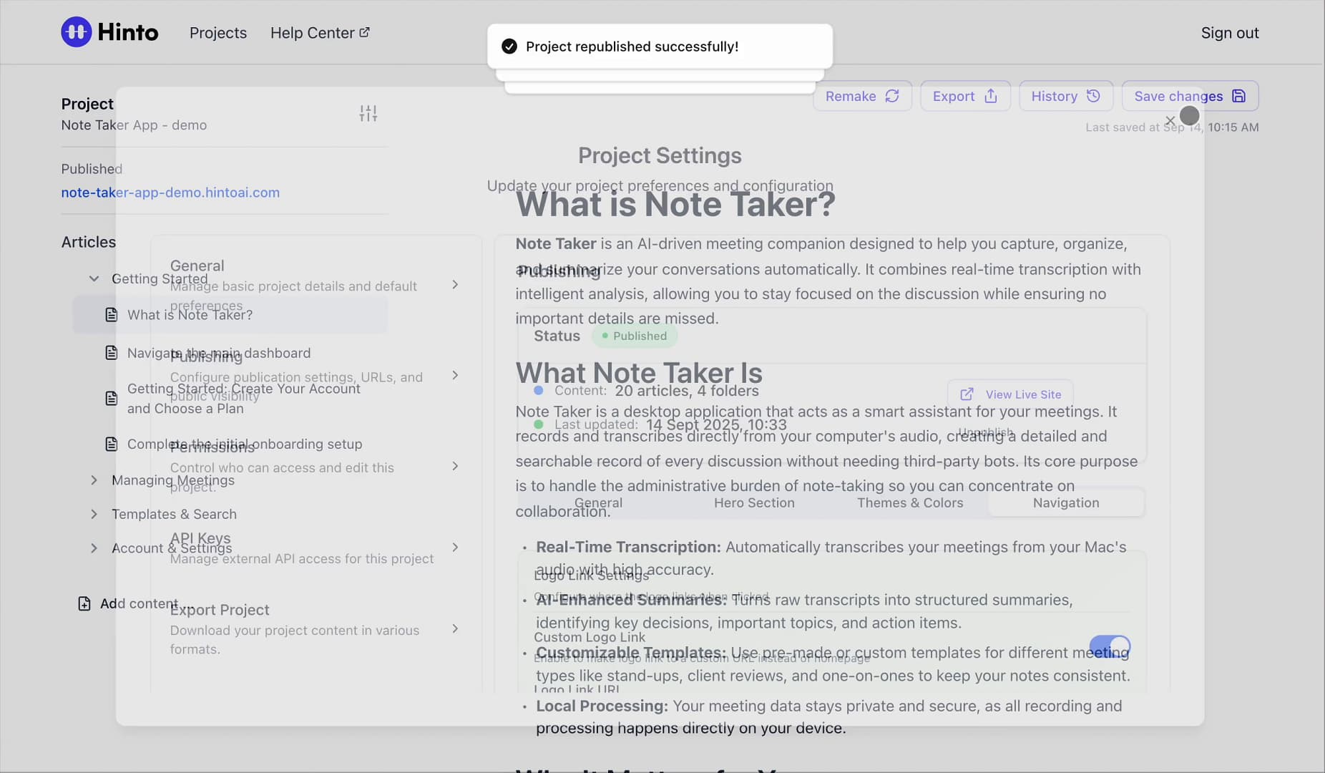Open API Keys settings row
The width and height of the screenshot is (1325, 773).
pyautogui.click(x=316, y=548)
